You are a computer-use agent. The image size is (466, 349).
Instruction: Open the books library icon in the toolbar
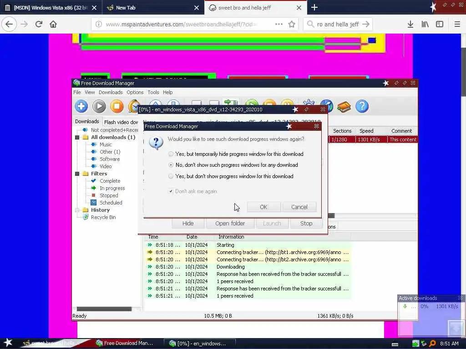tap(344, 106)
